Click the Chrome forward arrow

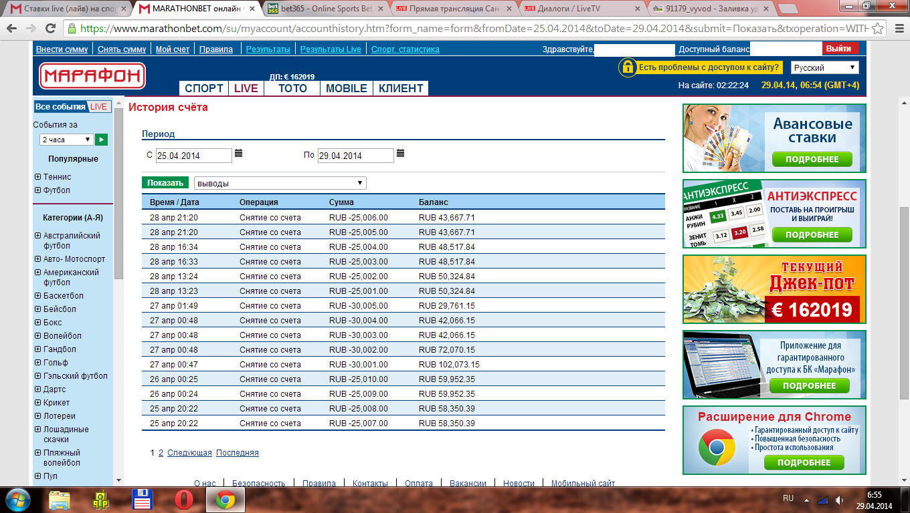coord(31,29)
